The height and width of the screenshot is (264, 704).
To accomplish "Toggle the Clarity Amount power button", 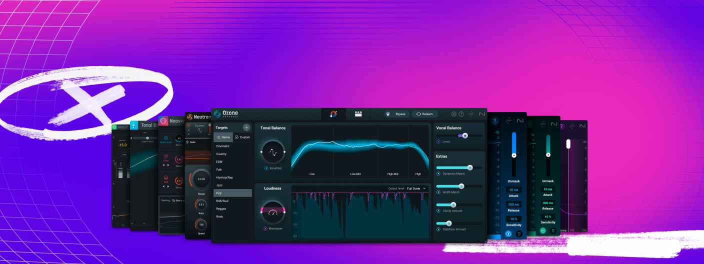I will pos(438,210).
